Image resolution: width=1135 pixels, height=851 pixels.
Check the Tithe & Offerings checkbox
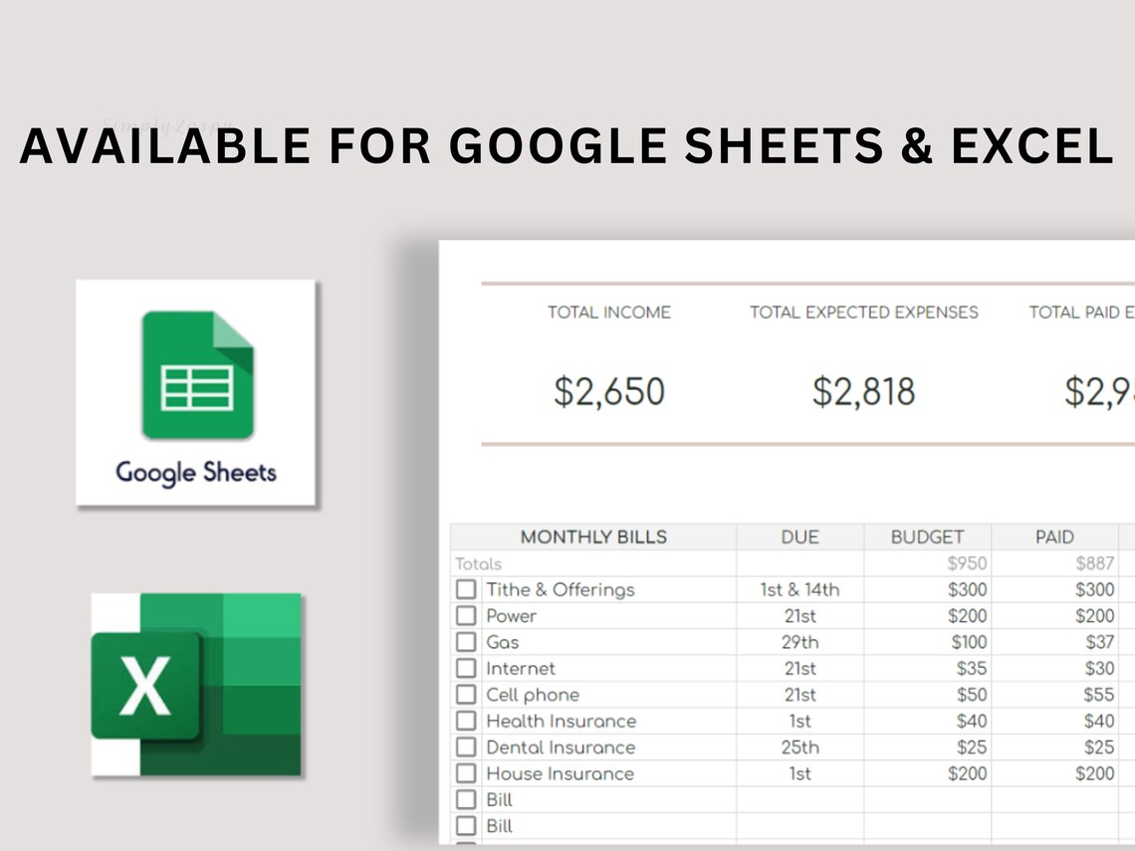(465, 588)
